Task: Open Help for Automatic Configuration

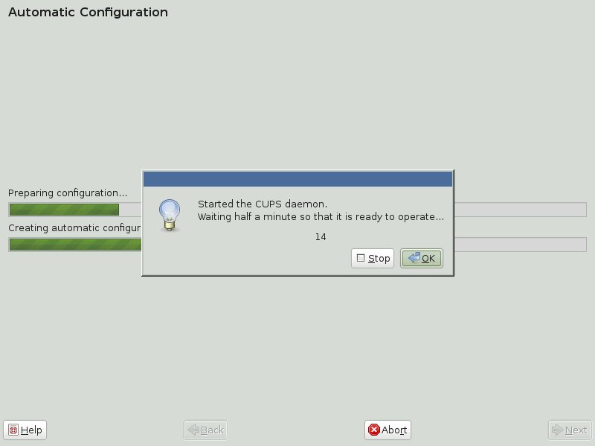Action: [25, 430]
